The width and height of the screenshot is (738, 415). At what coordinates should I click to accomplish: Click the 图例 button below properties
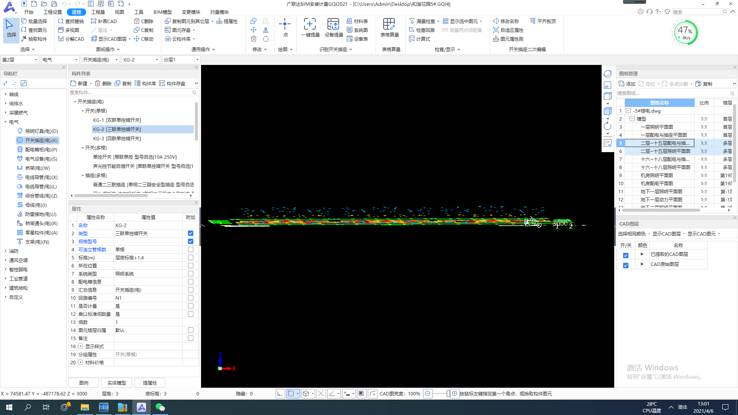click(x=84, y=383)
